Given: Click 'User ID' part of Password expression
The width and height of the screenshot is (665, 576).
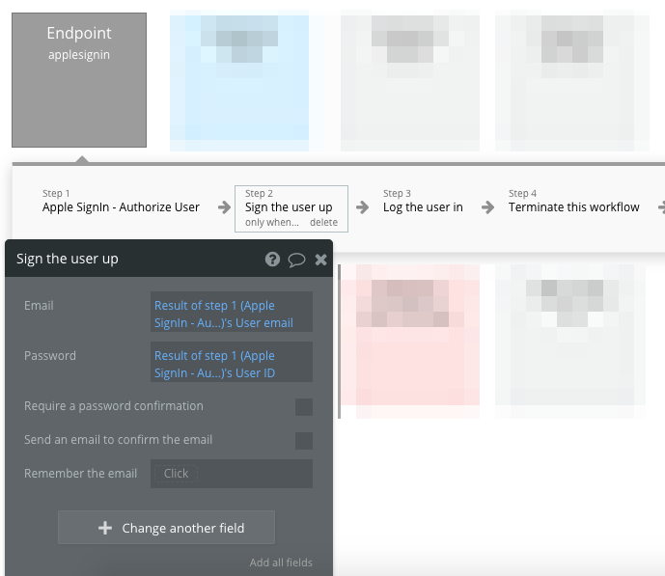Looking at the screenshot, I should [256, 373].
